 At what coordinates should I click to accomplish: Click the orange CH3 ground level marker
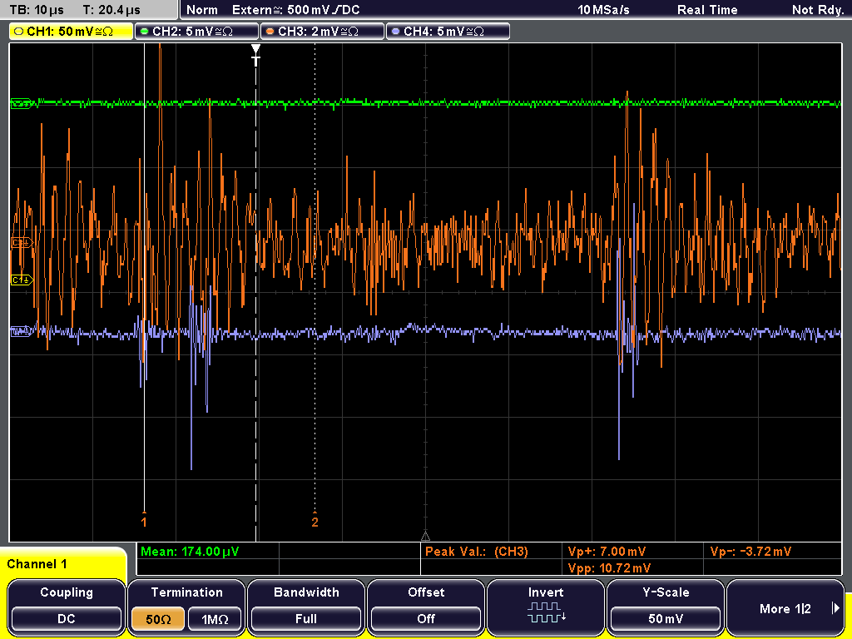point(22,242)
